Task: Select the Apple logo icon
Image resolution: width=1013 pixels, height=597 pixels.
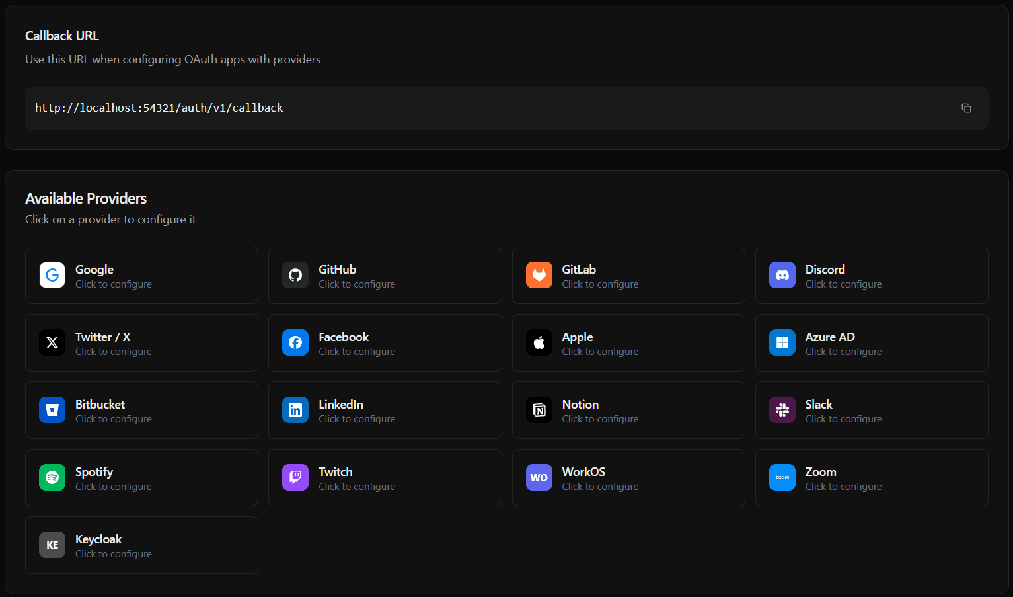Action: 539,342
